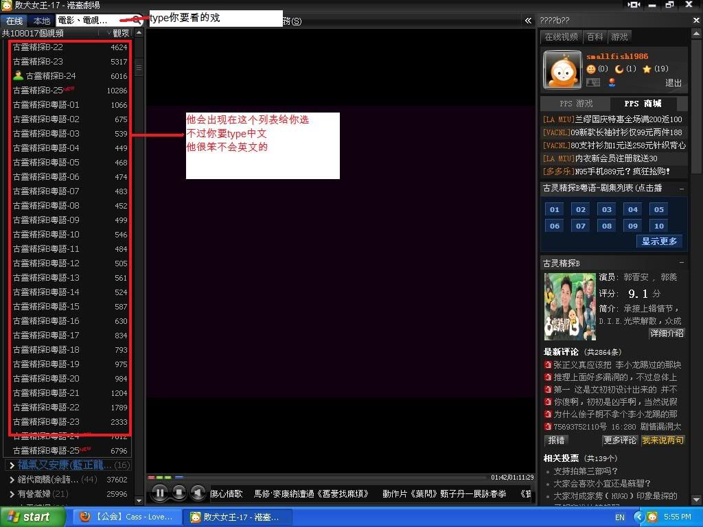The image size is (703, 527).
Task: Click the PPS tray icon near the clock
Action: pyautogui.click(x=652, y=517)
